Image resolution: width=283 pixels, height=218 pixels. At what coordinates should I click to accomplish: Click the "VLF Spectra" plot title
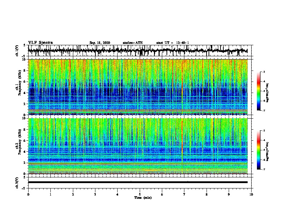point(40,42)
